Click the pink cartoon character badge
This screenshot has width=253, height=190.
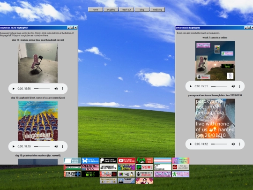point(144,181)
